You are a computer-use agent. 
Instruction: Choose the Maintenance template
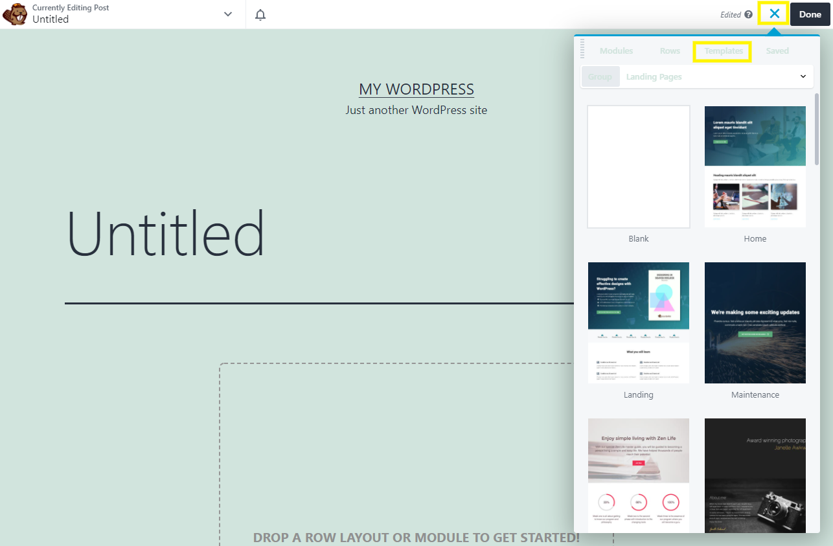point(755,323)
